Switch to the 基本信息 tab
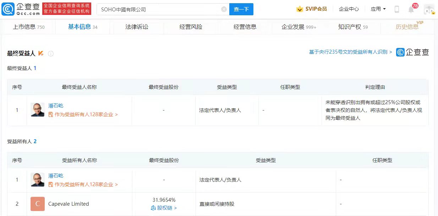This screenshot has height=216, width=438. [83, 27]
